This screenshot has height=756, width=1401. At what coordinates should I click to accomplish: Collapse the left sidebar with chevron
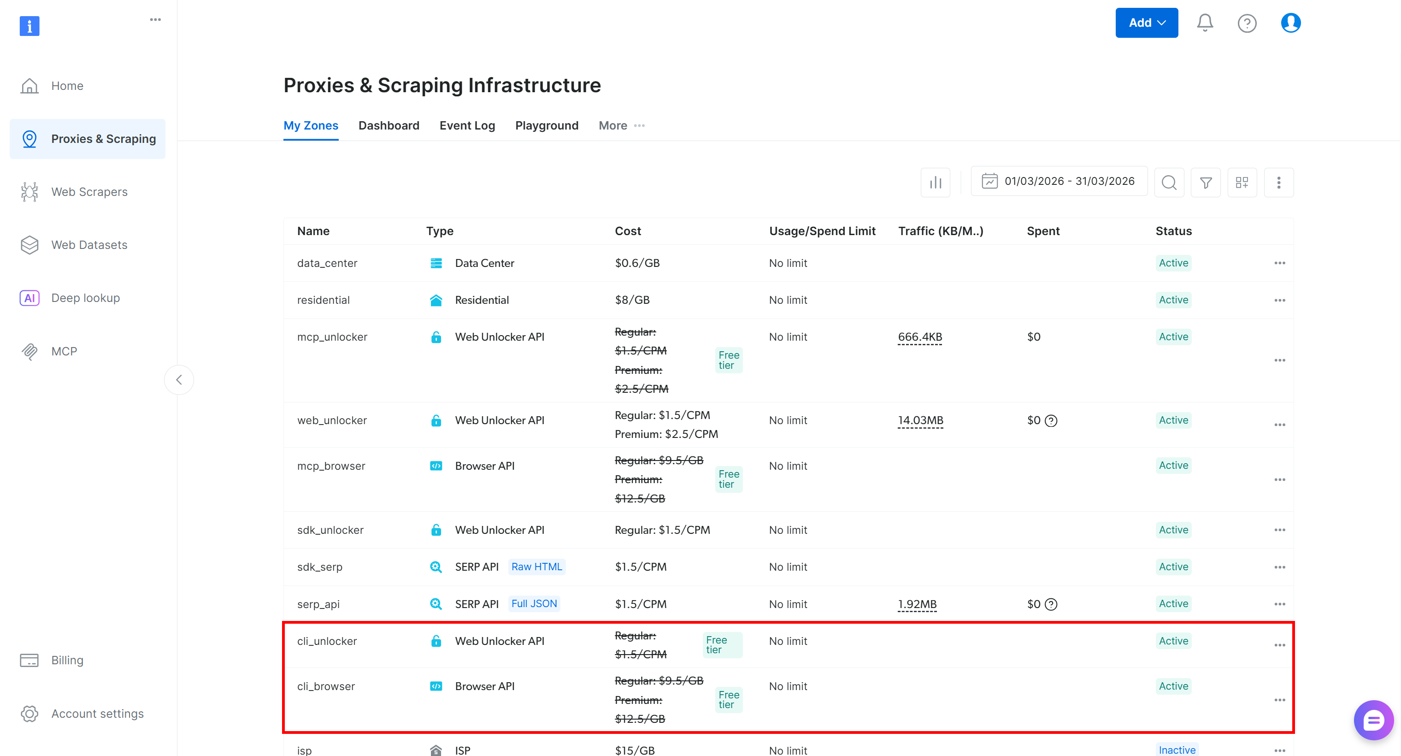179,380
